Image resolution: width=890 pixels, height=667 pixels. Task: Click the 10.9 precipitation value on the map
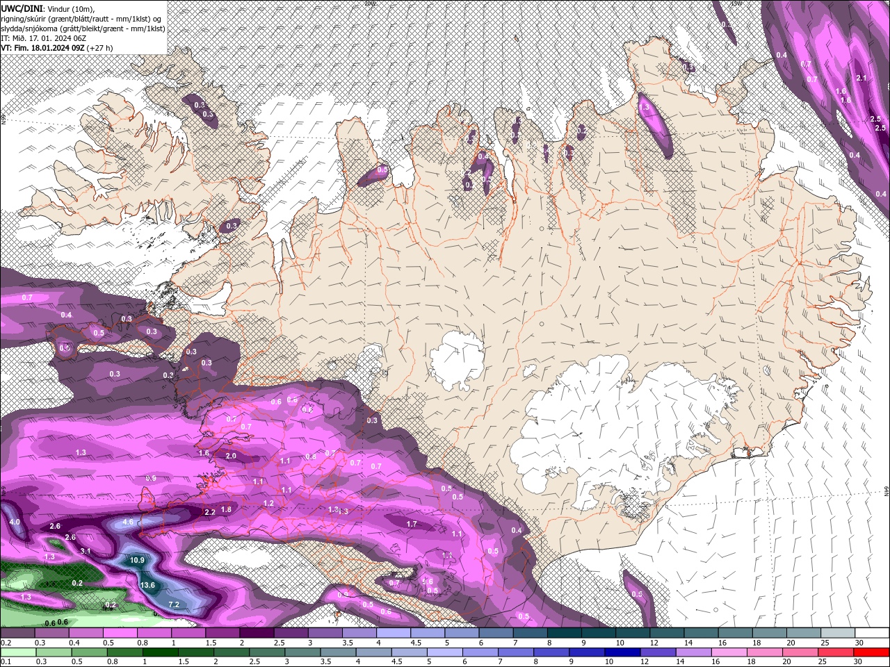point(137,560)
